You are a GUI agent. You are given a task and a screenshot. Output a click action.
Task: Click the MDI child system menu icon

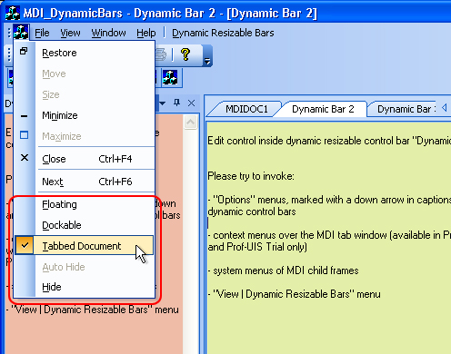[21, 32]
